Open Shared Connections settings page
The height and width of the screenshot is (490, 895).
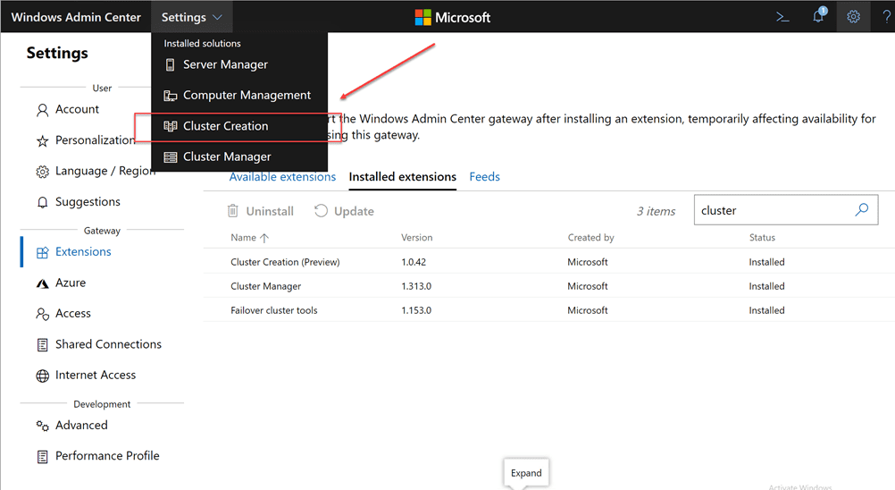tap(108, 344)
